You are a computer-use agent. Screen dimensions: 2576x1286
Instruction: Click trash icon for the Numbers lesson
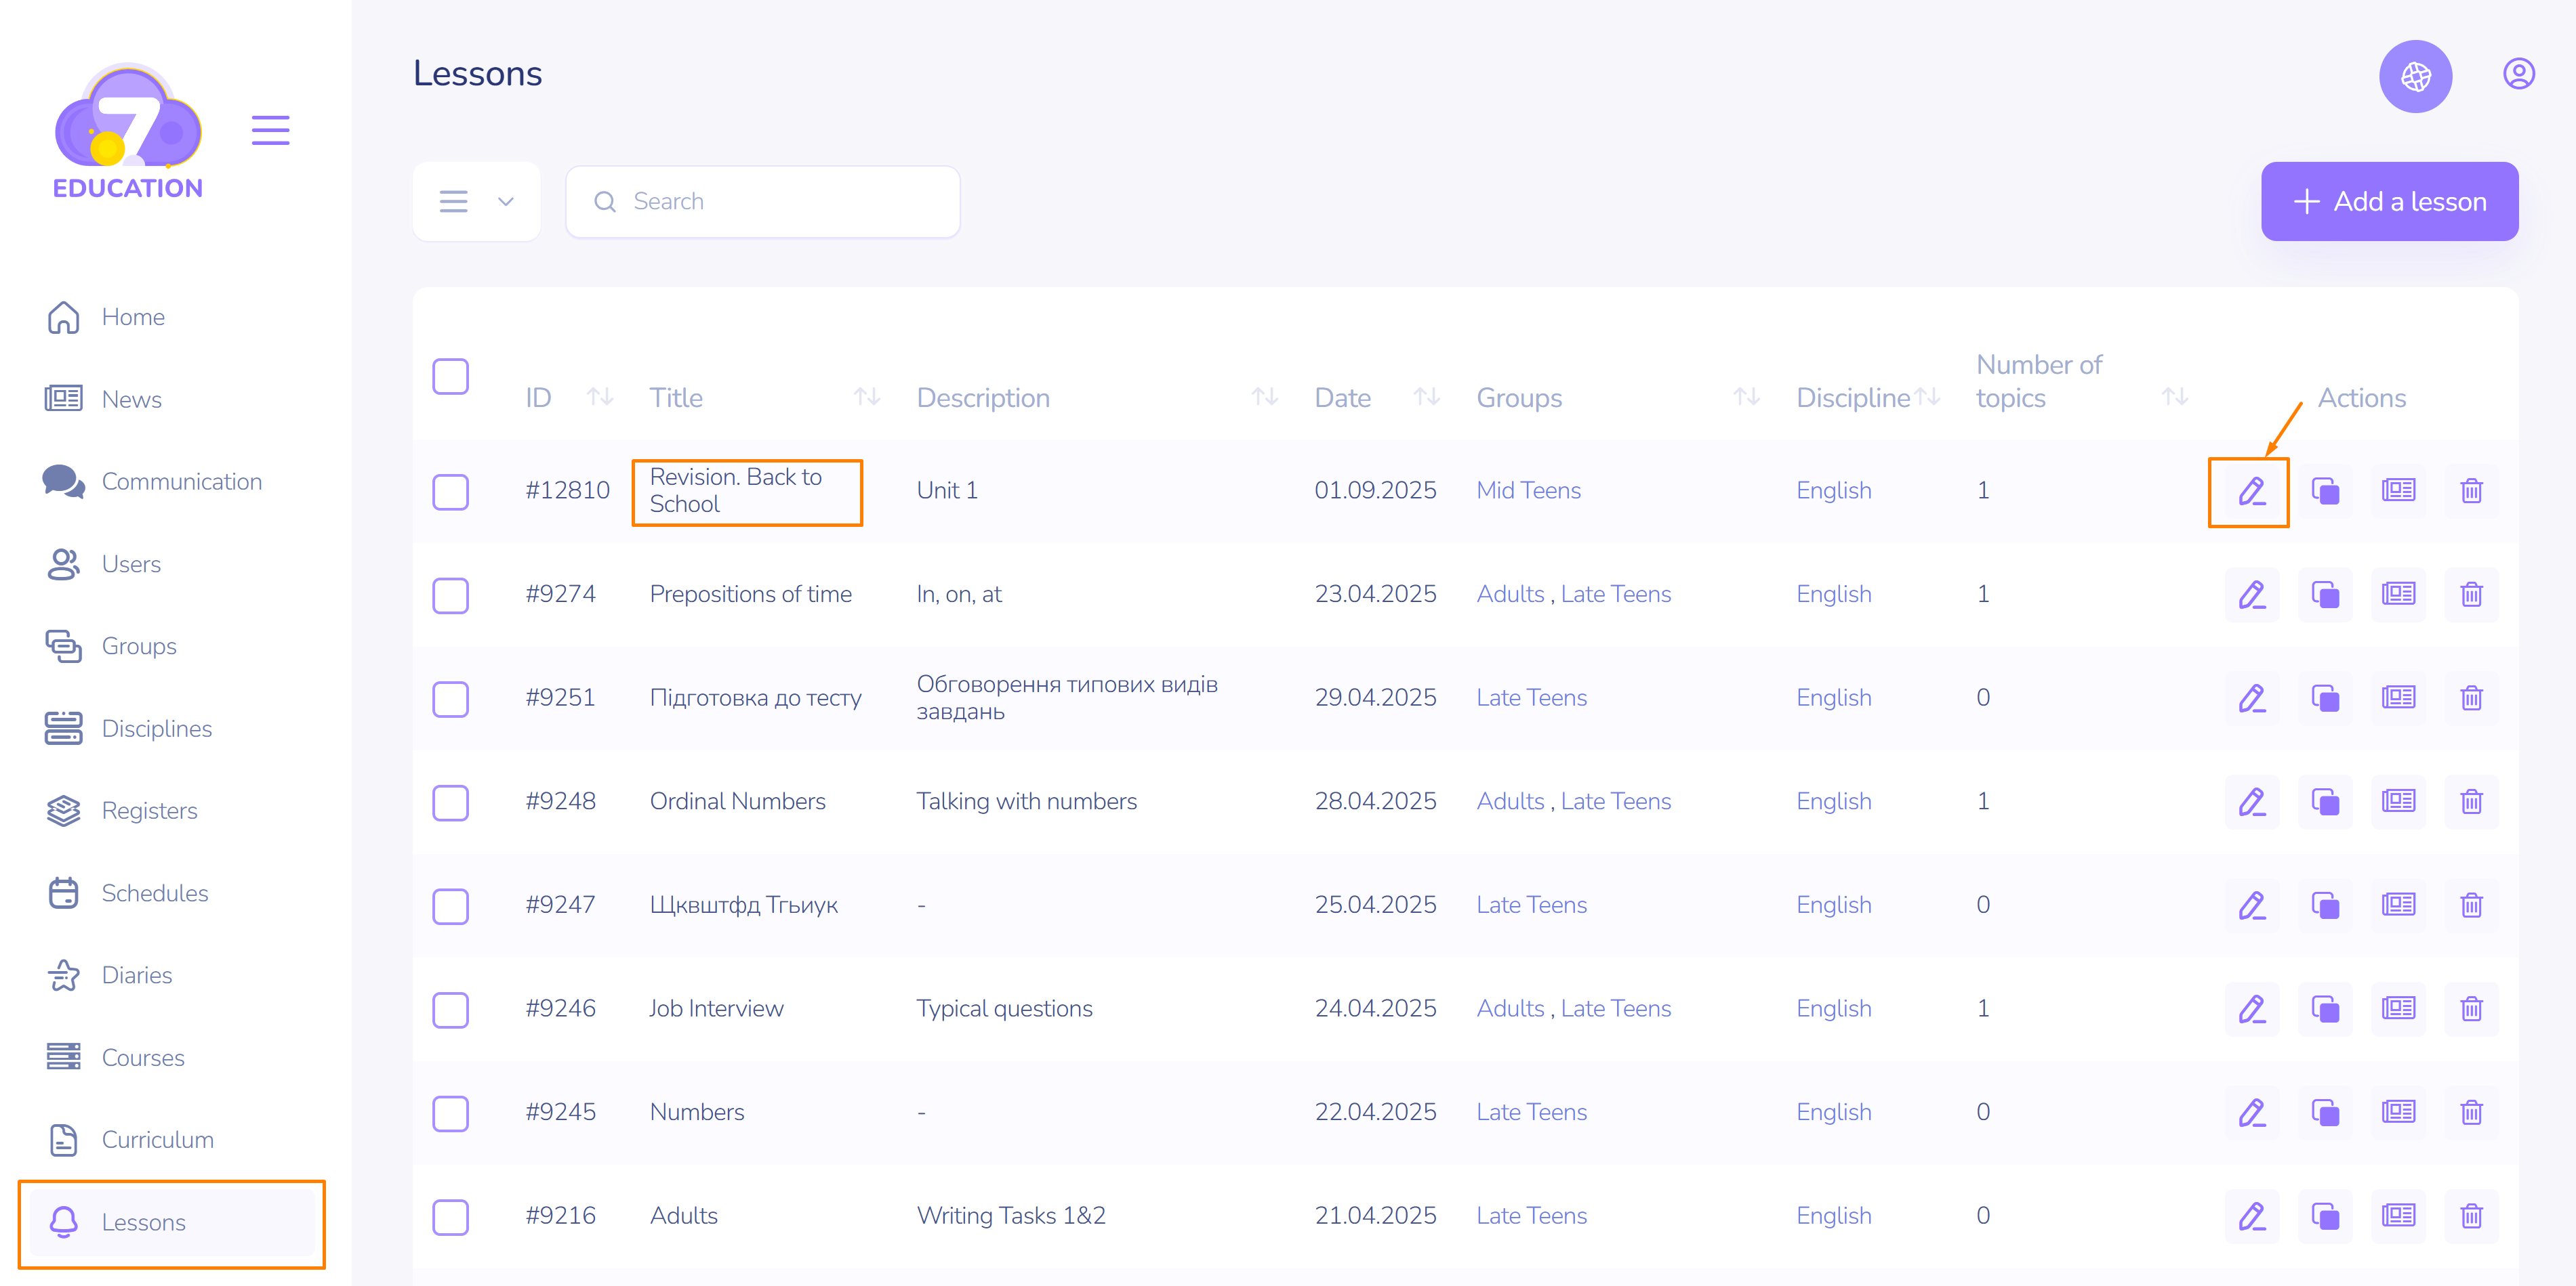2470,1112
